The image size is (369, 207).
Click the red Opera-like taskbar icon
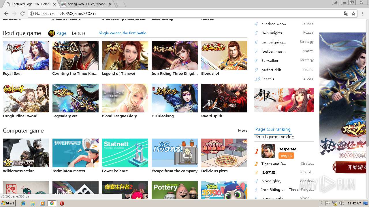tap(62, 203)
